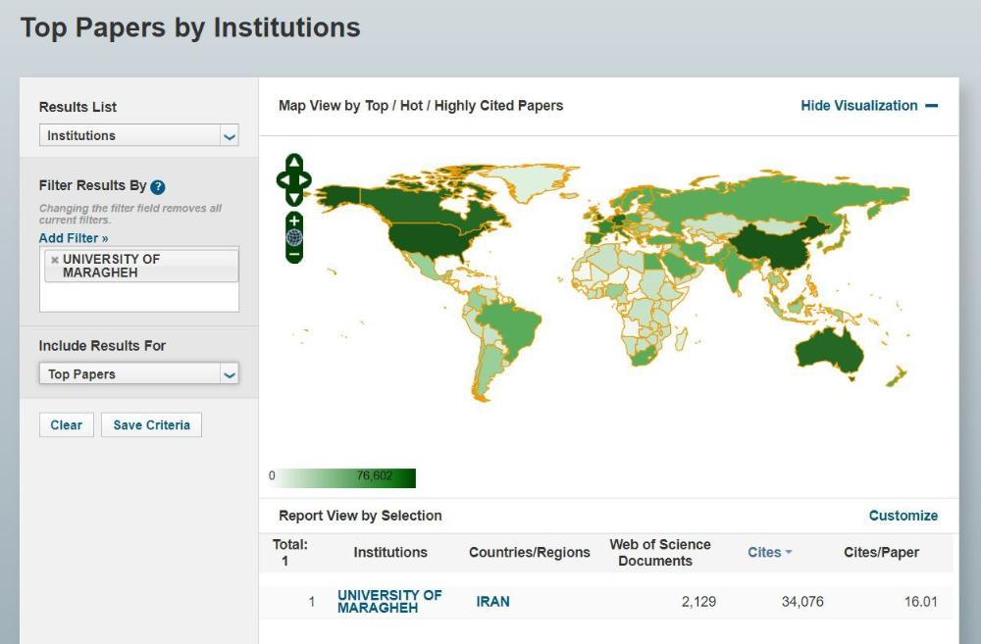The image size is (981, 644).
Task: Open the Filter Results By help icon
Action: point(158,186)
